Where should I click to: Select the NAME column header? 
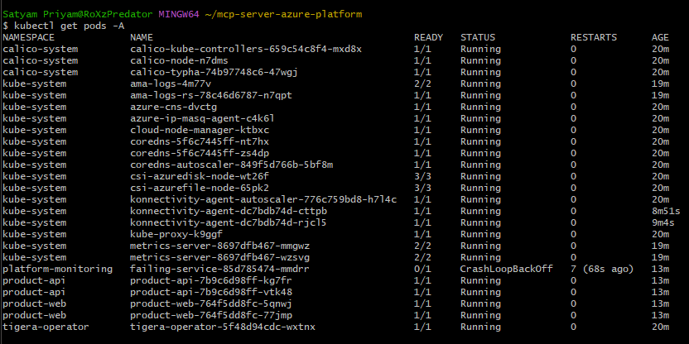tap(142, 38)
